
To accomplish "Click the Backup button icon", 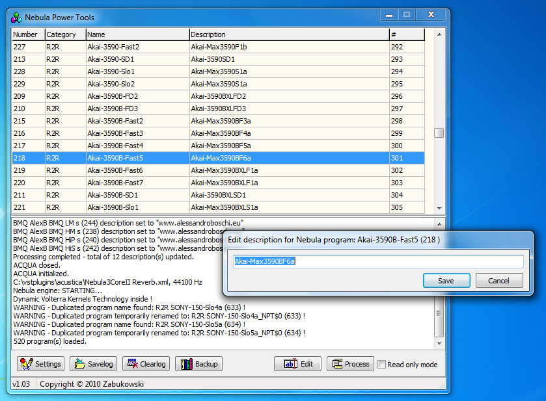I will [x=185, y=364].
